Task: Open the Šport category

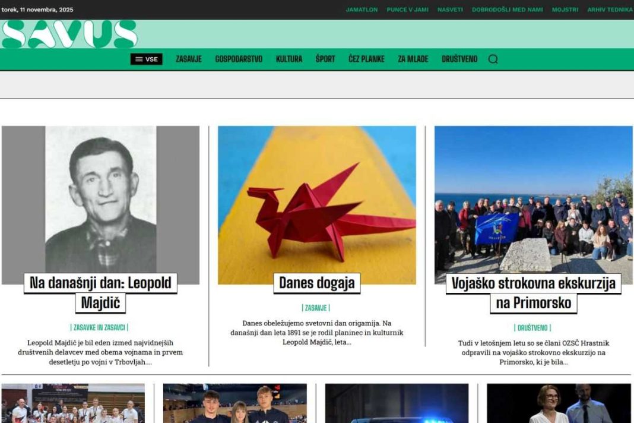Action: 325,59
